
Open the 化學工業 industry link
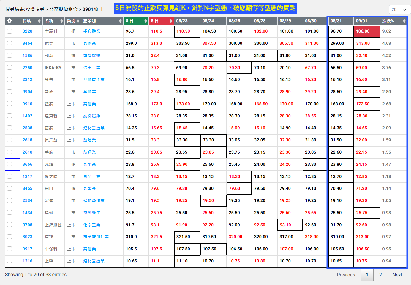coord(92,225)
